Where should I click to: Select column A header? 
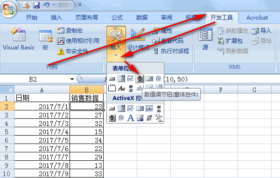coord(42,89)
